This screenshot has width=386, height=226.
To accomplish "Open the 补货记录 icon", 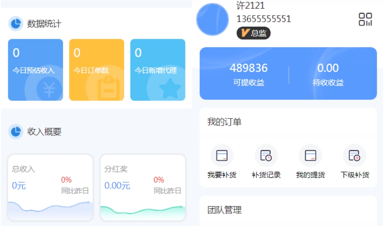I will (x=266, y=156).
